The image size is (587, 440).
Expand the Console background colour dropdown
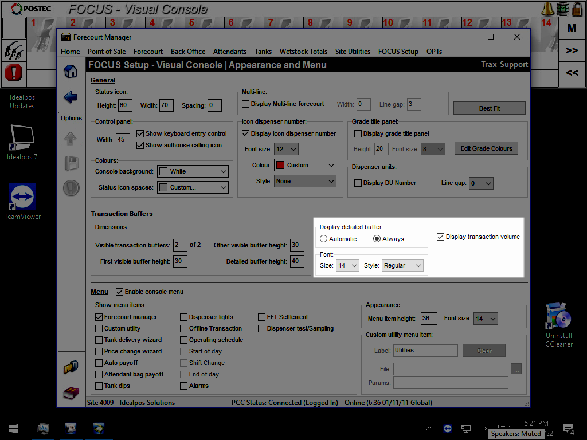(193, 171)
